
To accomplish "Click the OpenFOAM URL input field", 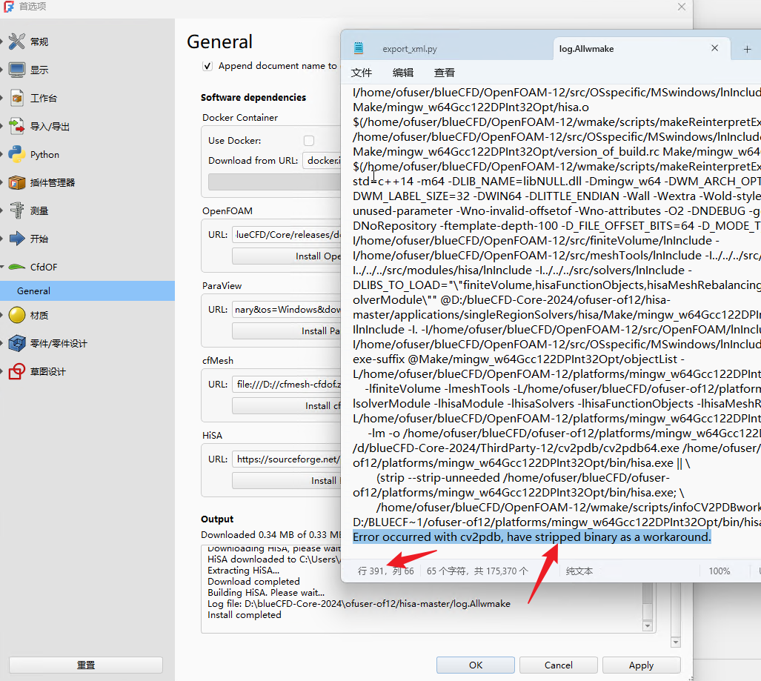I will [x=287, y=235].
